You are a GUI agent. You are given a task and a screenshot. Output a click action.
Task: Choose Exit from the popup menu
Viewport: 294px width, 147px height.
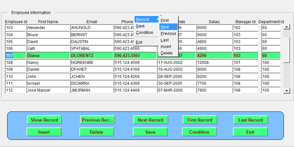[x=147, y=42]
